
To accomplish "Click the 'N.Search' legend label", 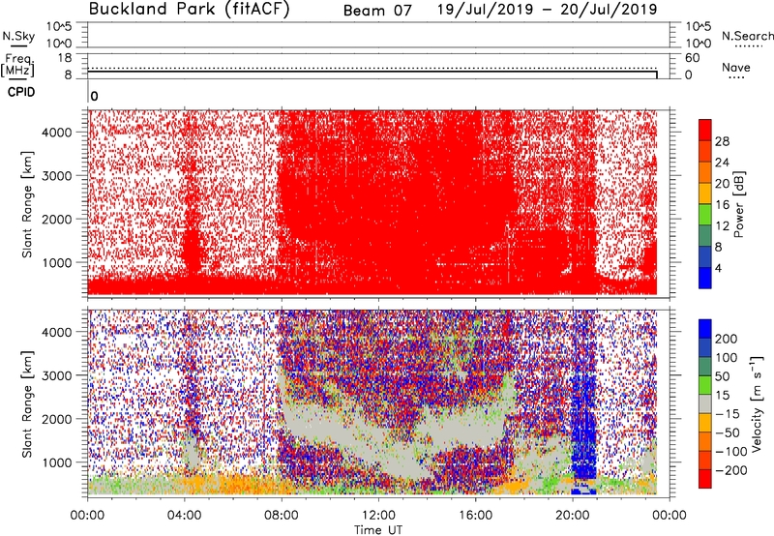I will pos(747,36).
